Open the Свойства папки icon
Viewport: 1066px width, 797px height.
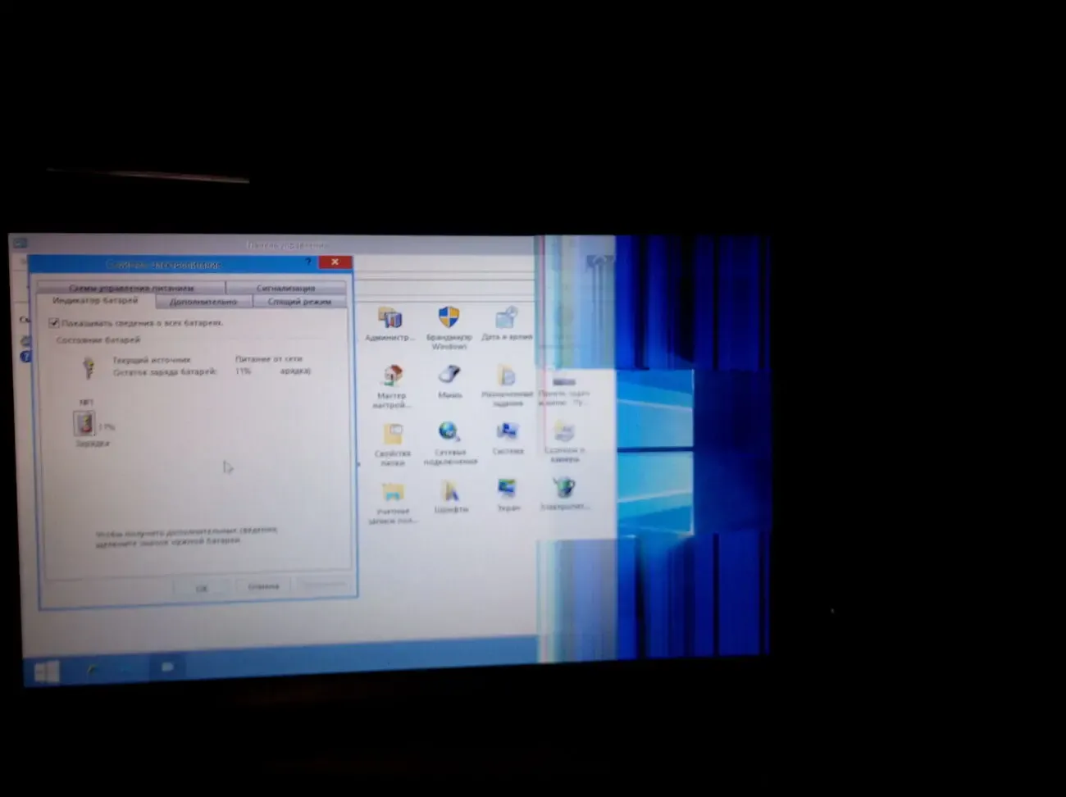(393, 435)
